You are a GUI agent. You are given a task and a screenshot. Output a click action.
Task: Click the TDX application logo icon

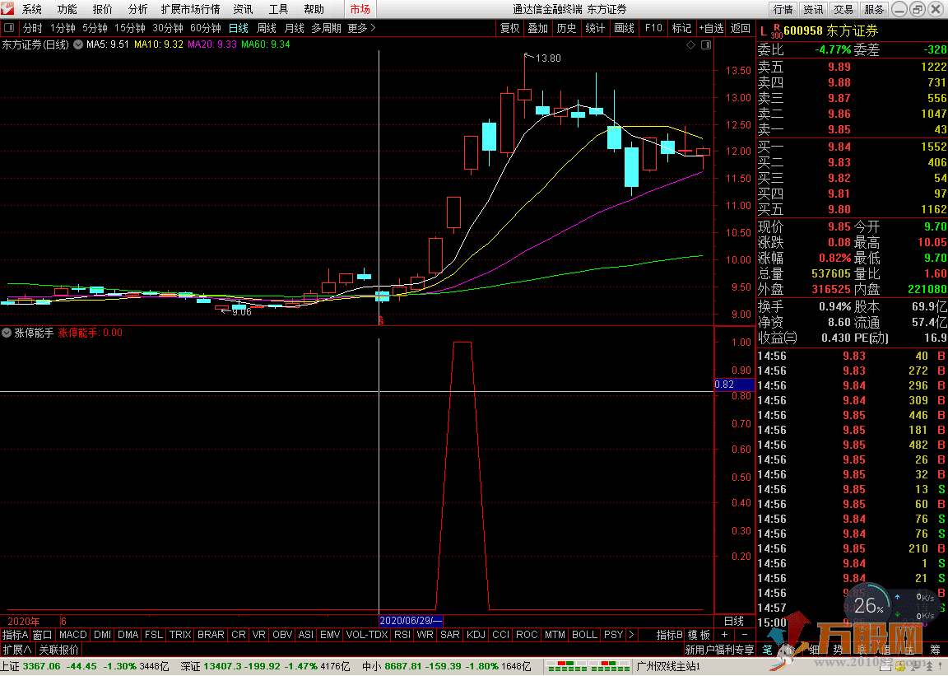tap(8, 8)
